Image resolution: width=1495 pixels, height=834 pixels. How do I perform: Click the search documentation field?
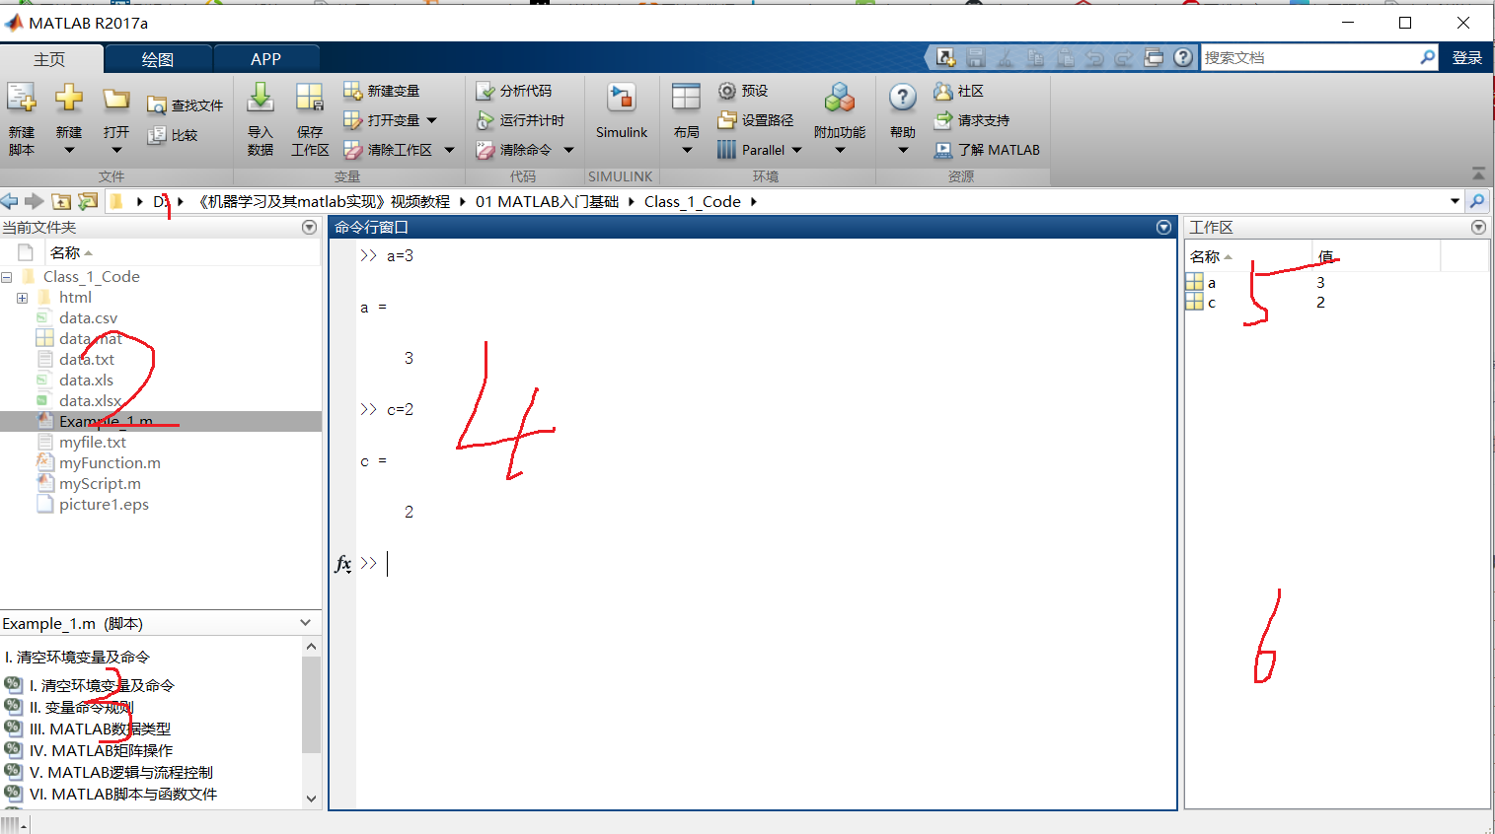pos(1309,57)
